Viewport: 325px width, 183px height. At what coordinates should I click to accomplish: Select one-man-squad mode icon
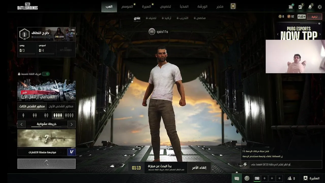coord(46,115)
